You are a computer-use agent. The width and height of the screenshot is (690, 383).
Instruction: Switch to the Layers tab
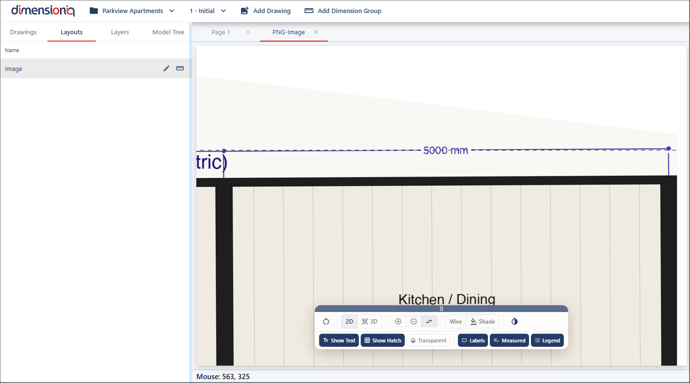120,32
